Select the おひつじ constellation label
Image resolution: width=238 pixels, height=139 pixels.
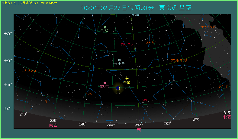tap(127, 44)
